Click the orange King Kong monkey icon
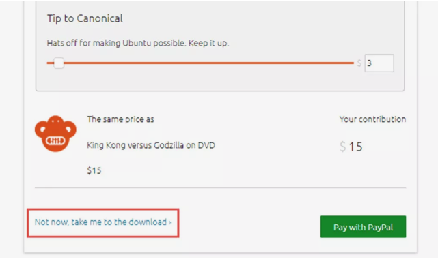This screenshot has height=259, width=438. 55,134
